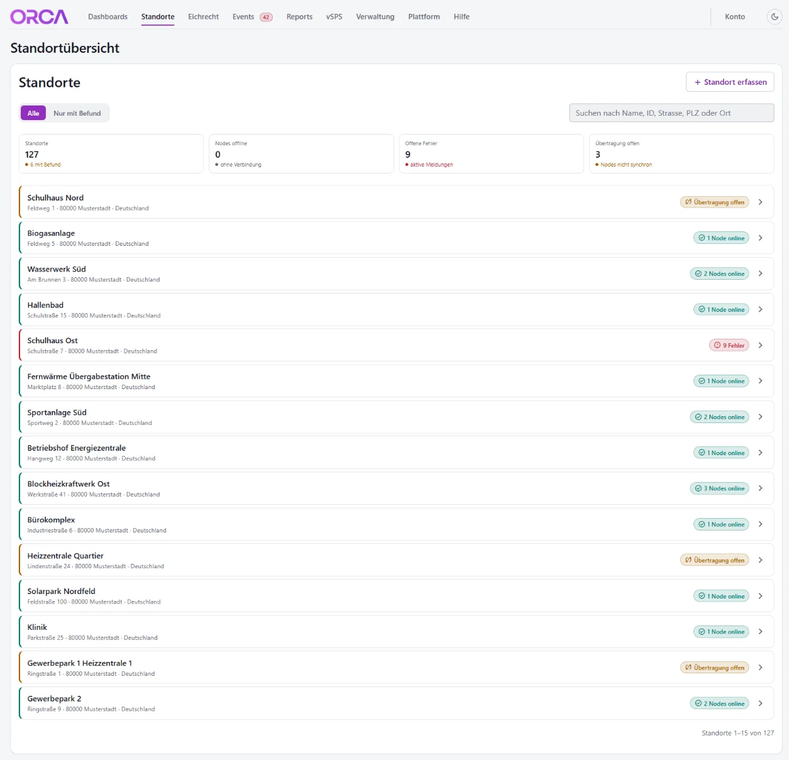The width and height of the screenshot is (789, 760).
Task: Click the Übertragung offen statistics card
Action: click(681, 153)
